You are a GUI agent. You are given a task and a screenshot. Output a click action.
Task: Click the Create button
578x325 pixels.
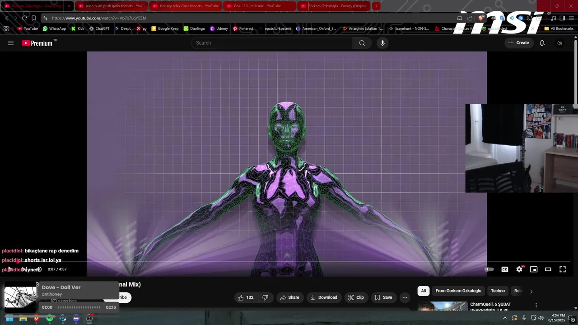(518, 43)
